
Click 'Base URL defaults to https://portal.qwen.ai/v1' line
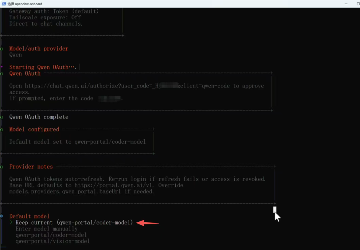[x=96, y=185]
